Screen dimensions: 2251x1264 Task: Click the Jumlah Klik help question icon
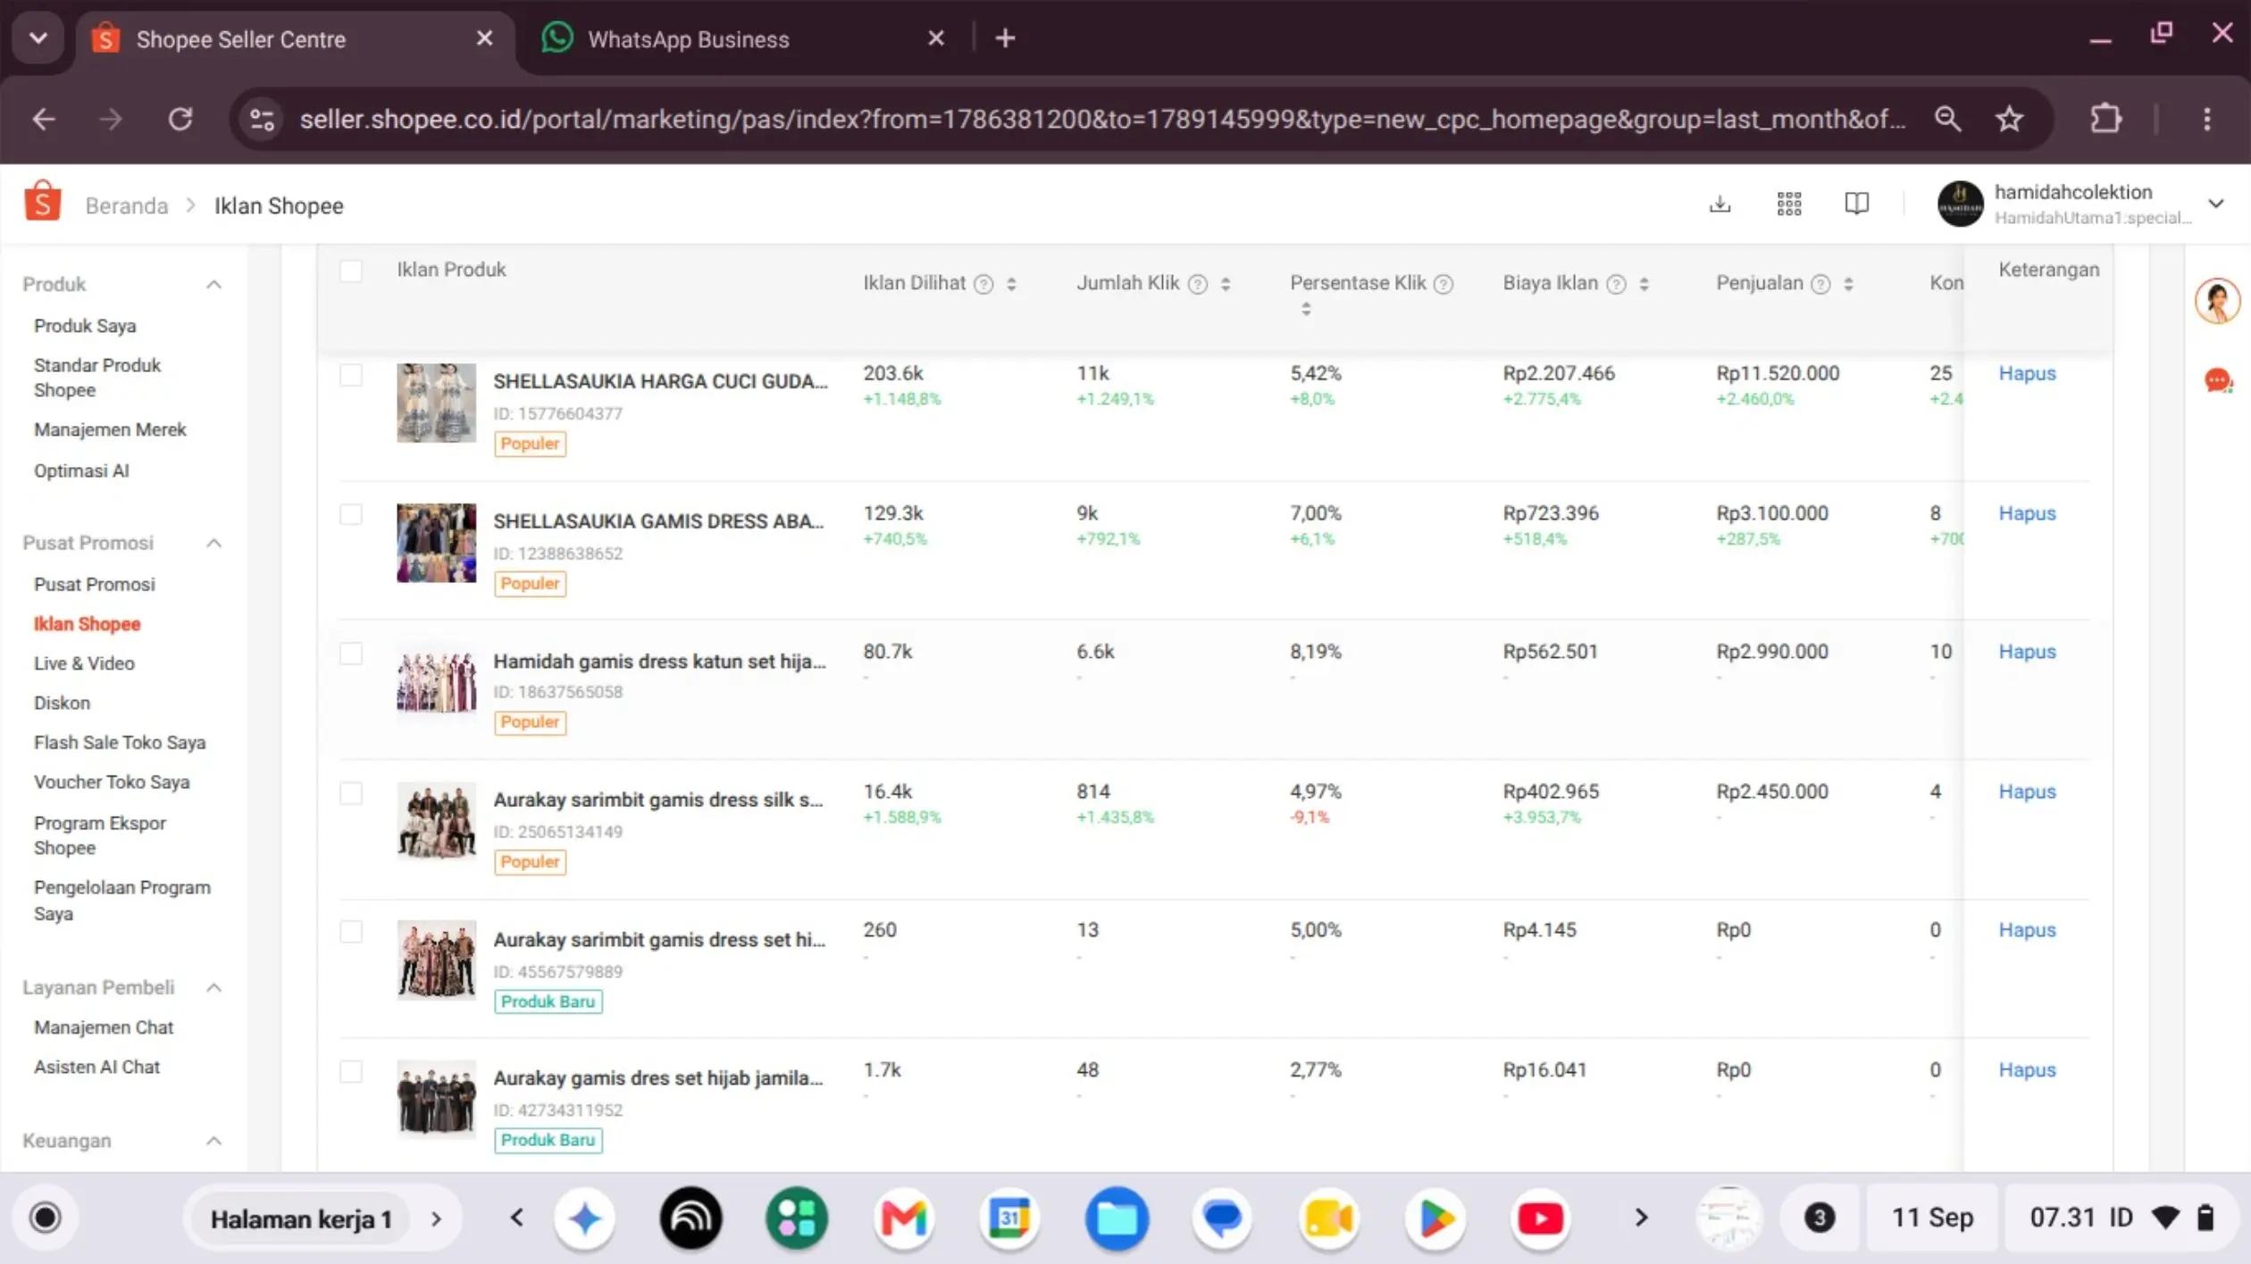pos(1198,284)
